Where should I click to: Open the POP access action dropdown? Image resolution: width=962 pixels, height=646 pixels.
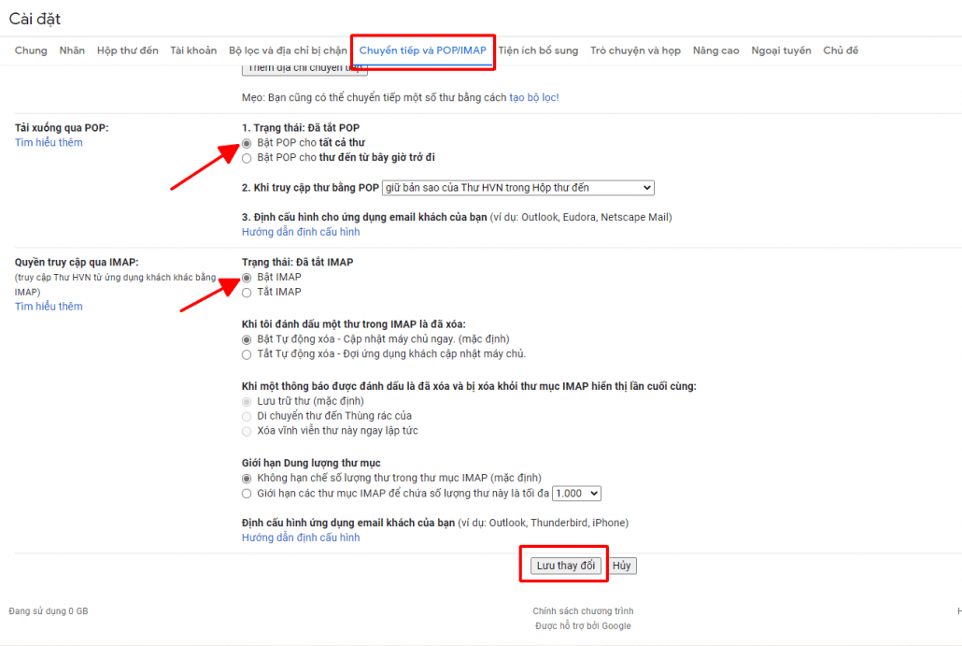pos(518,188)
